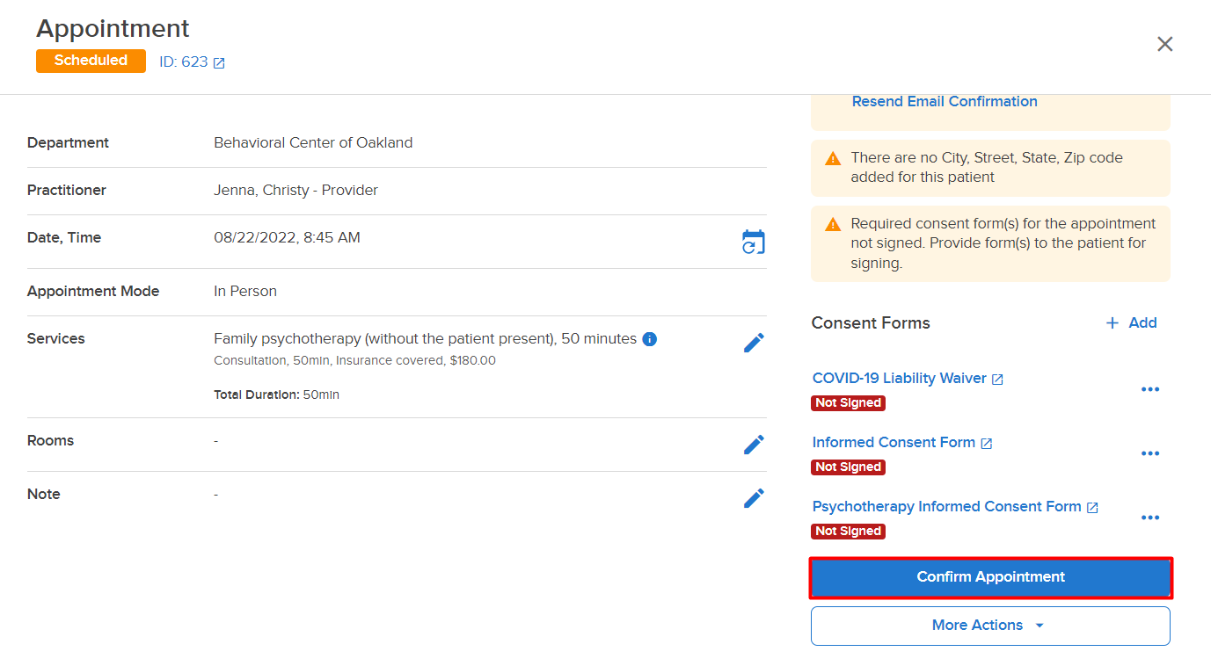Image resolution: width=1211 pixels, height=666 pixels.
Task: Open Informed Consent Form external link icon
Action: [x=986, y=444]
